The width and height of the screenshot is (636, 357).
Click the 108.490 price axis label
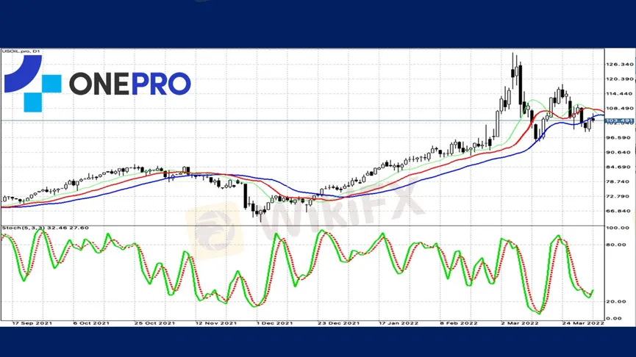tap(619, 109)
